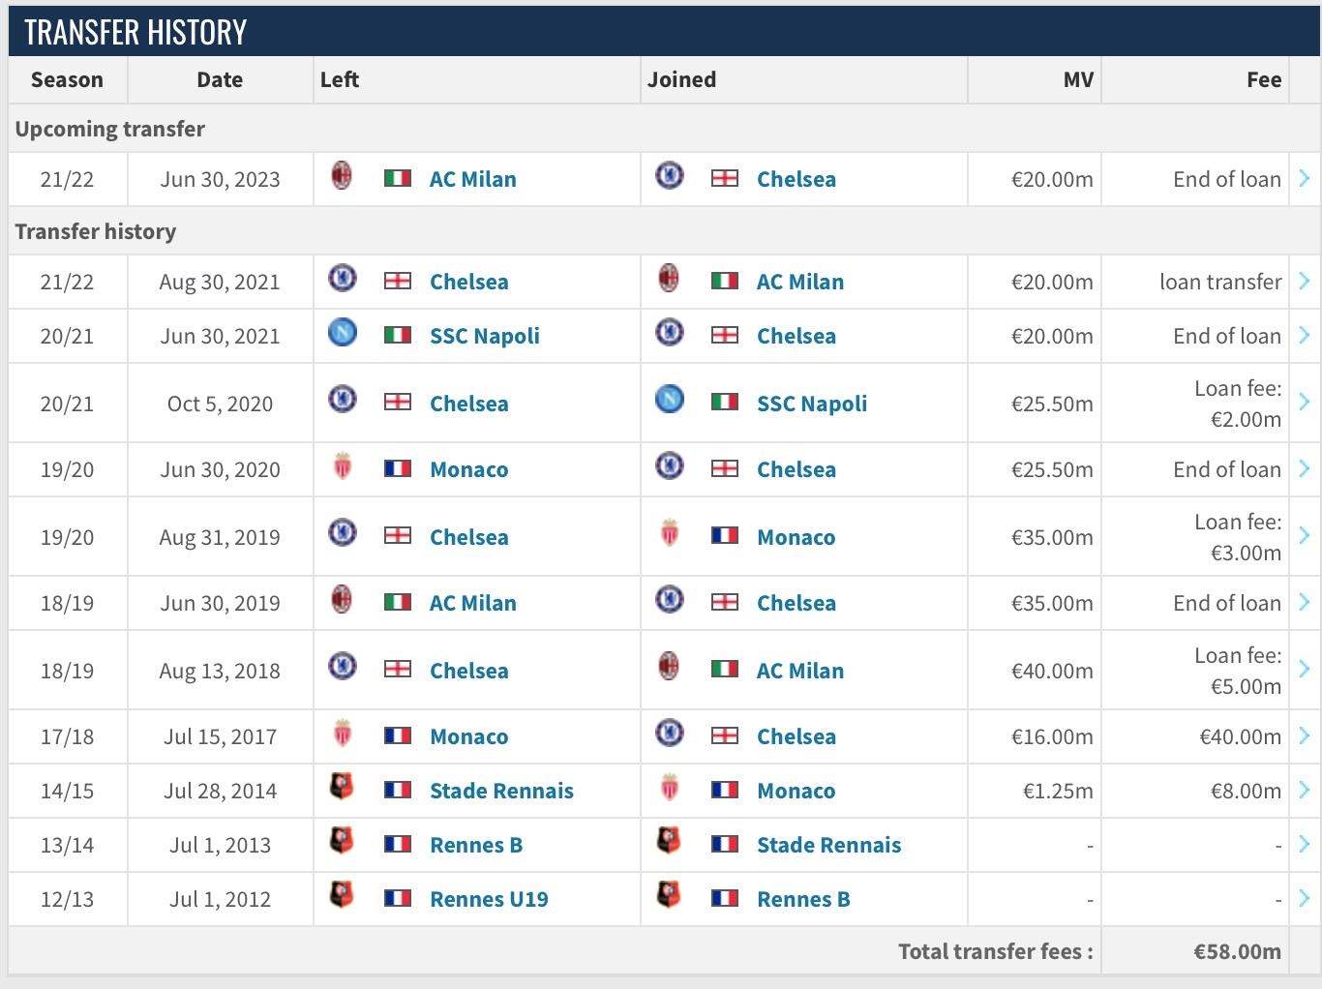Expand details arrow for €40.00m Chelsea transfer
1322x989 pixels.
pyautogui.click(x=1305, y=735)
